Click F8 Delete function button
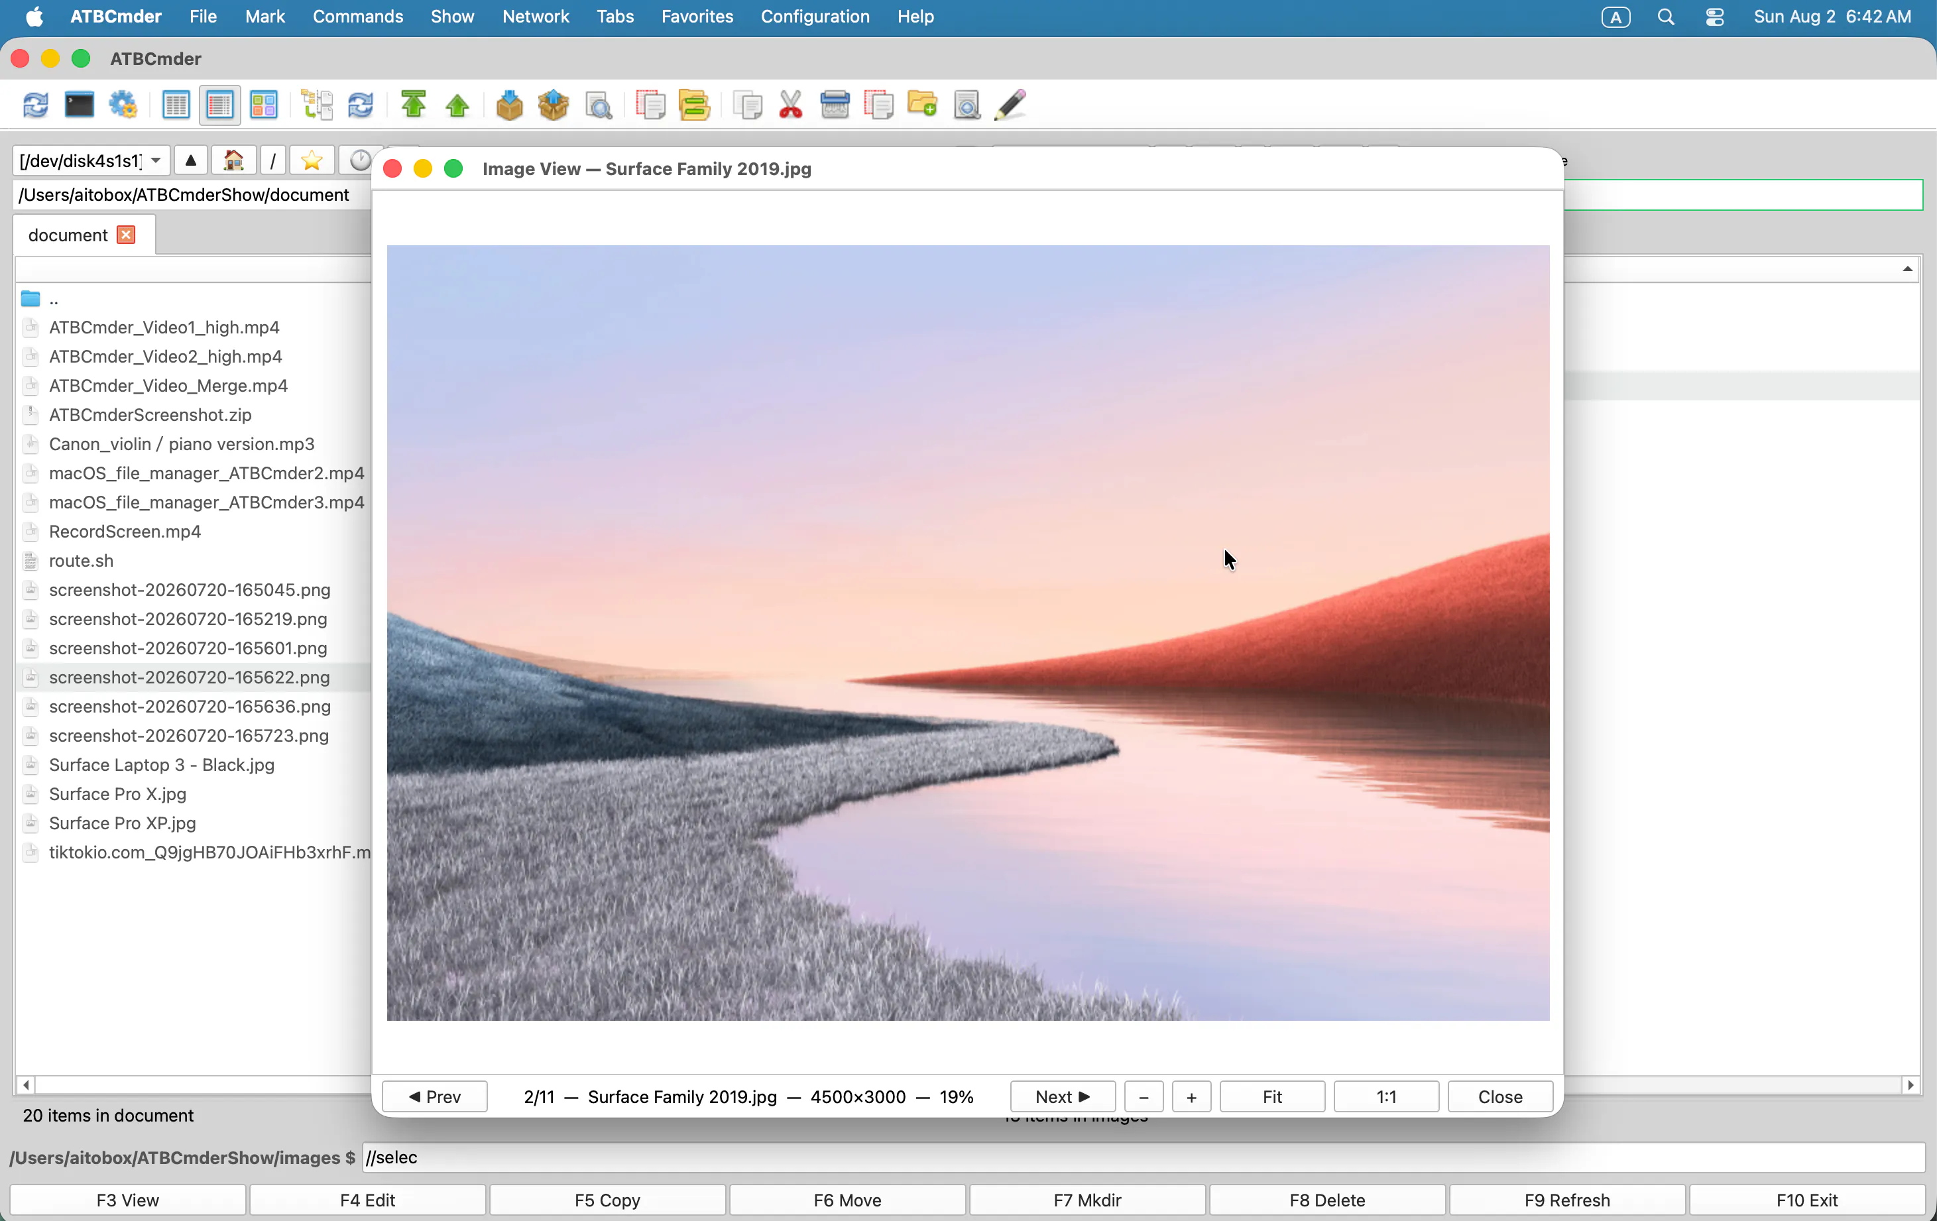Screen dimensions: 1937x1221 pos(1327,1200)
